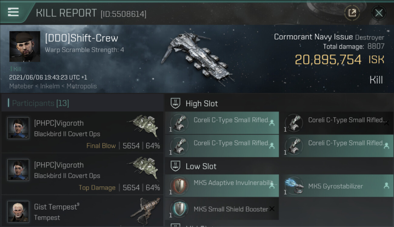Click the Gist Tempest character portrait

tap(18, 212)
